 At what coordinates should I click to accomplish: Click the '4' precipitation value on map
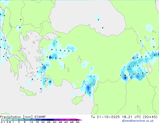pos(133,58)
